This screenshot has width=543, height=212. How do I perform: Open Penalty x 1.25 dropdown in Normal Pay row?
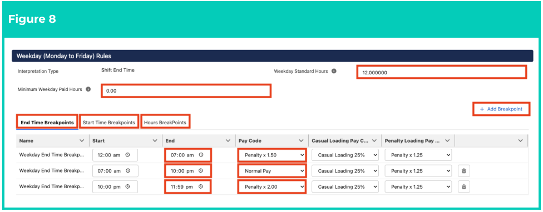418,171
